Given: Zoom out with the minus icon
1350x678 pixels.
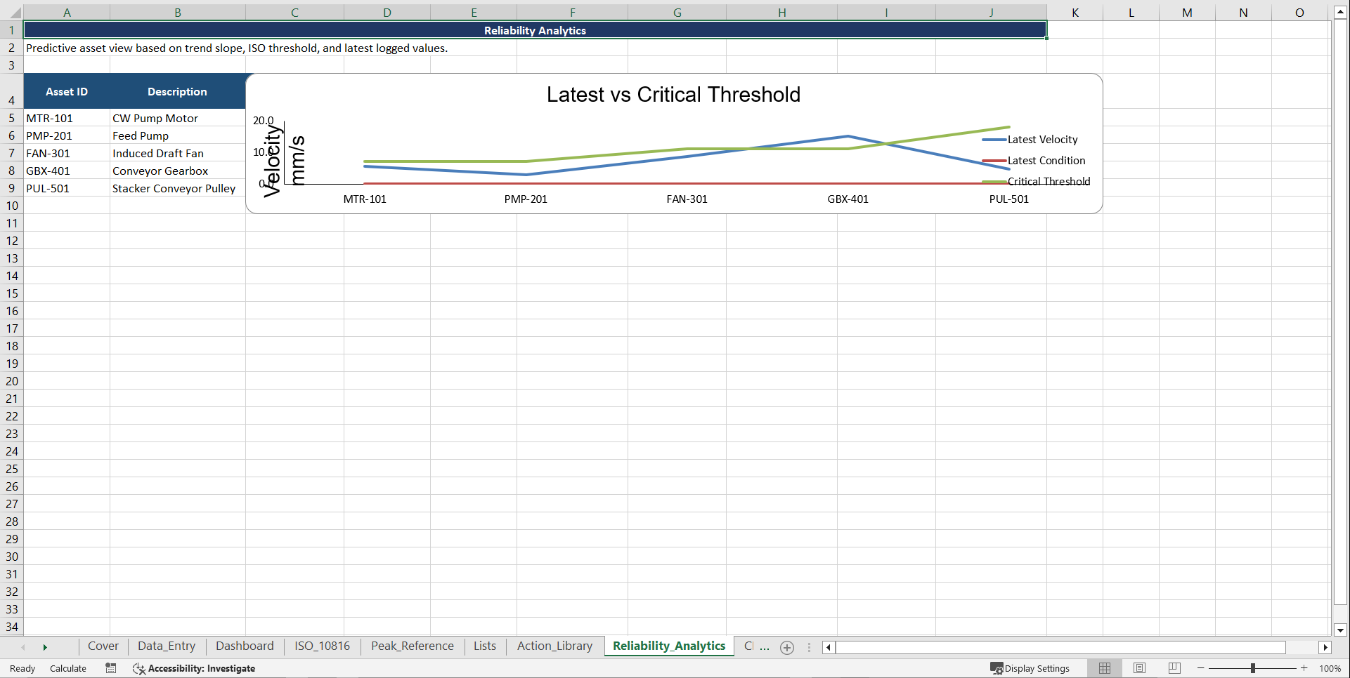Looking at the screenshot, I should (x=1200, y=668).
